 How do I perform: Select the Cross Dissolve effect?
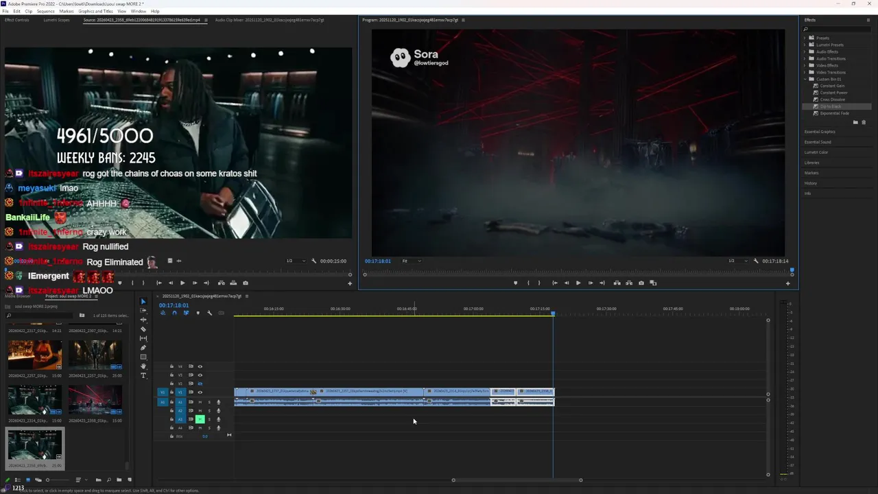(832, 99)
